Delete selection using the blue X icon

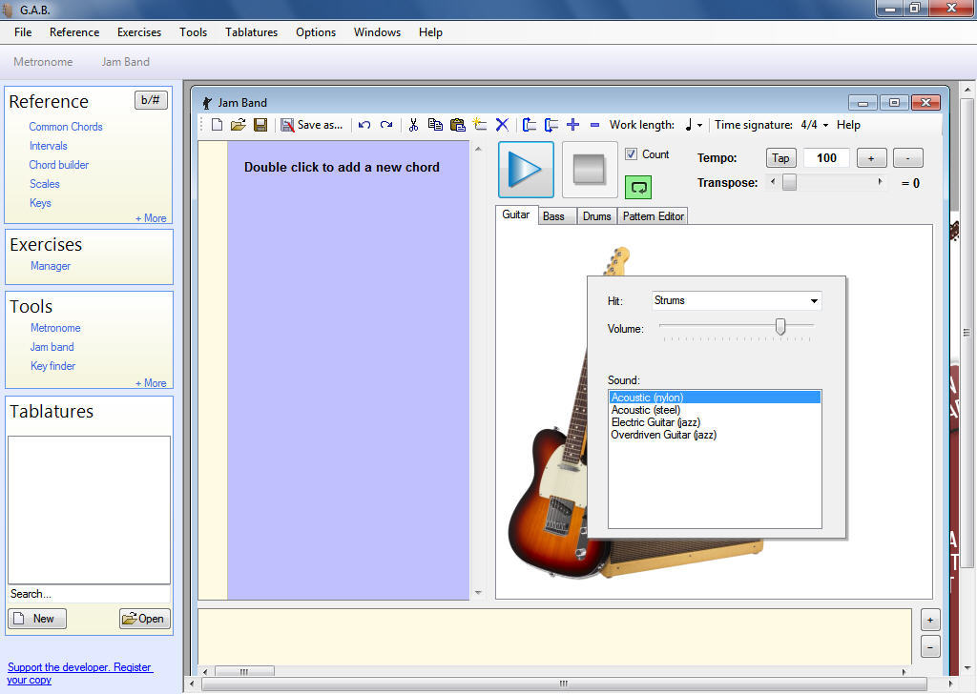point(501,125)
